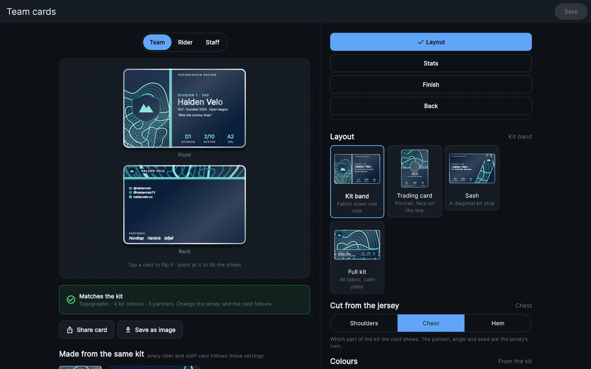
Task: Click the @HaldenVeloTV handle on back card
Action: [x=144, y=192]
